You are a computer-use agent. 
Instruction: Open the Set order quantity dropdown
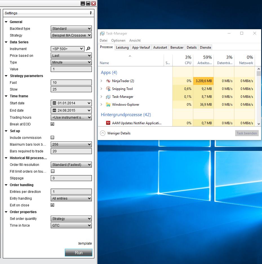[71, 218]
